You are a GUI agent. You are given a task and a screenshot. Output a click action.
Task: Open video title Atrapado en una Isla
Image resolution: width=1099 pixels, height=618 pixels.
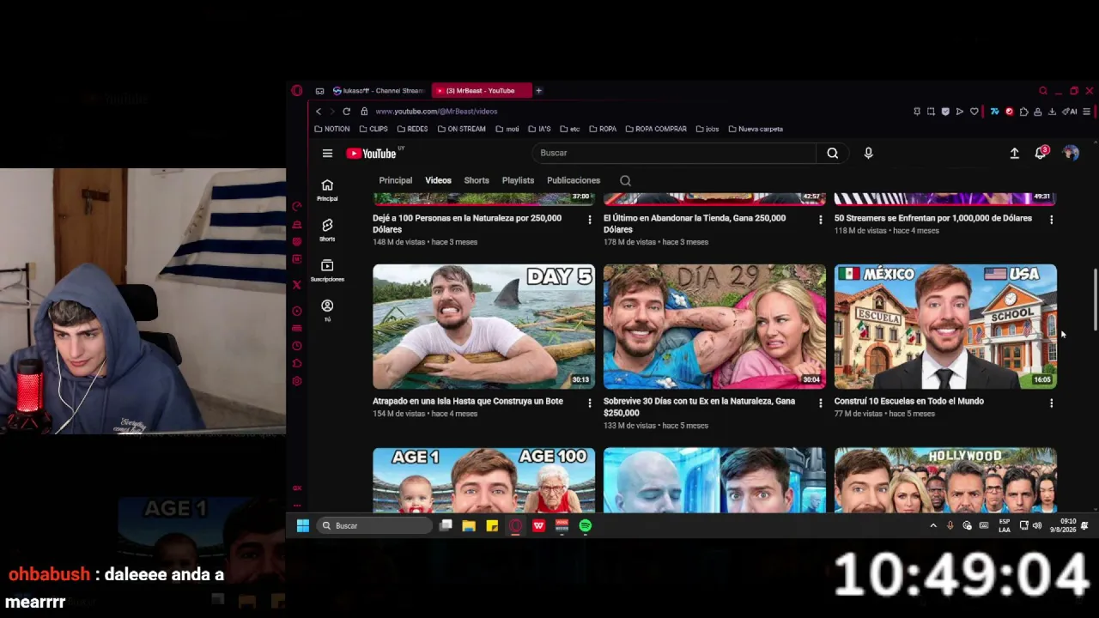point(468,401)
